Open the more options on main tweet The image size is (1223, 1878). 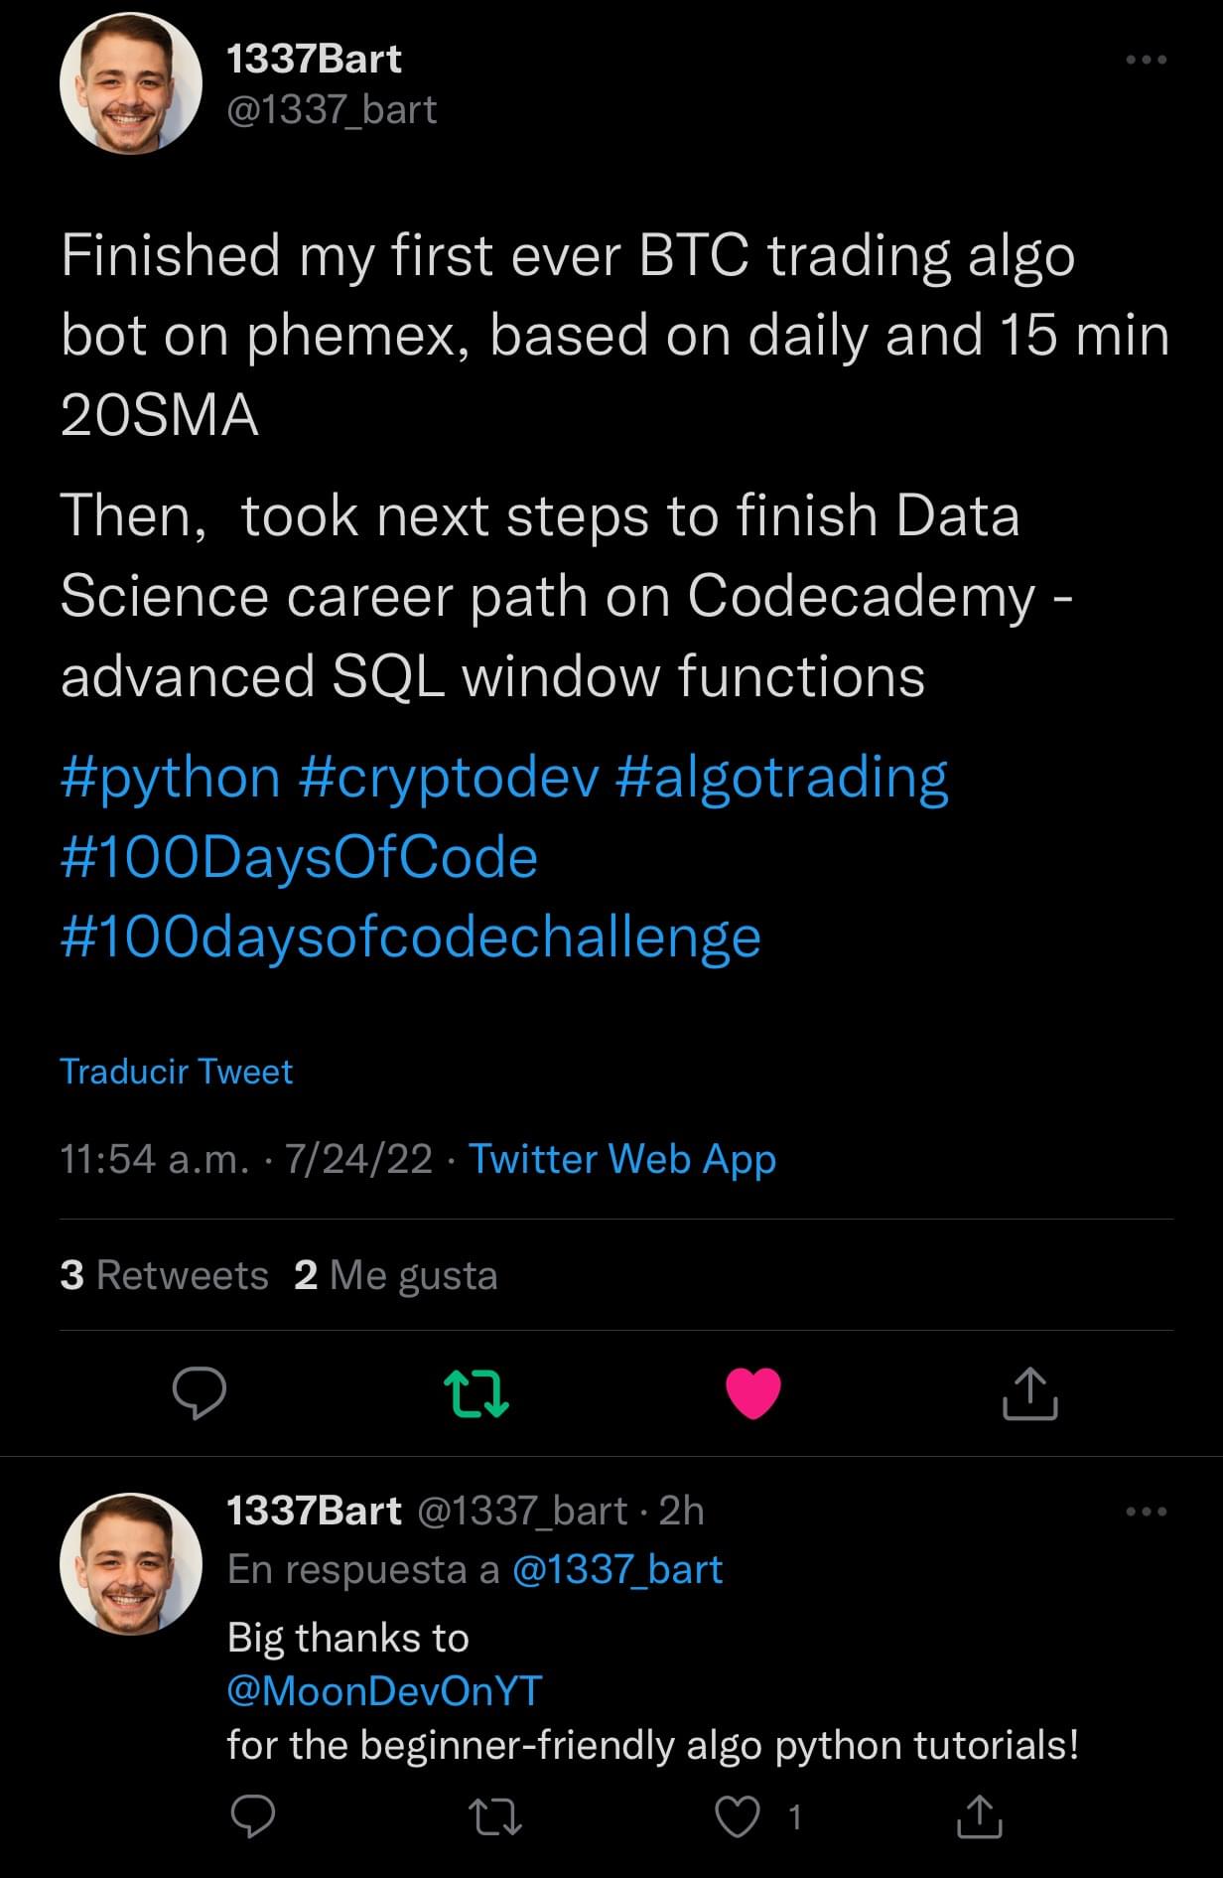click(x=1147, y=61)
